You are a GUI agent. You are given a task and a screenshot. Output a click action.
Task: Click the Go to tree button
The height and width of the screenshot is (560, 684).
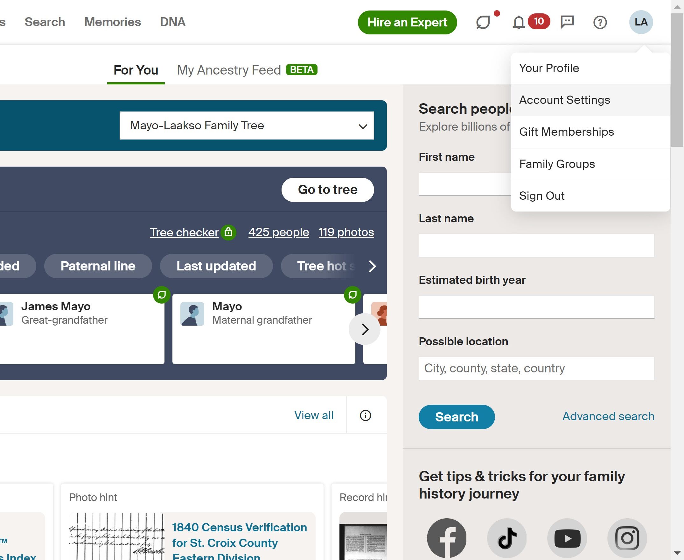327,190
